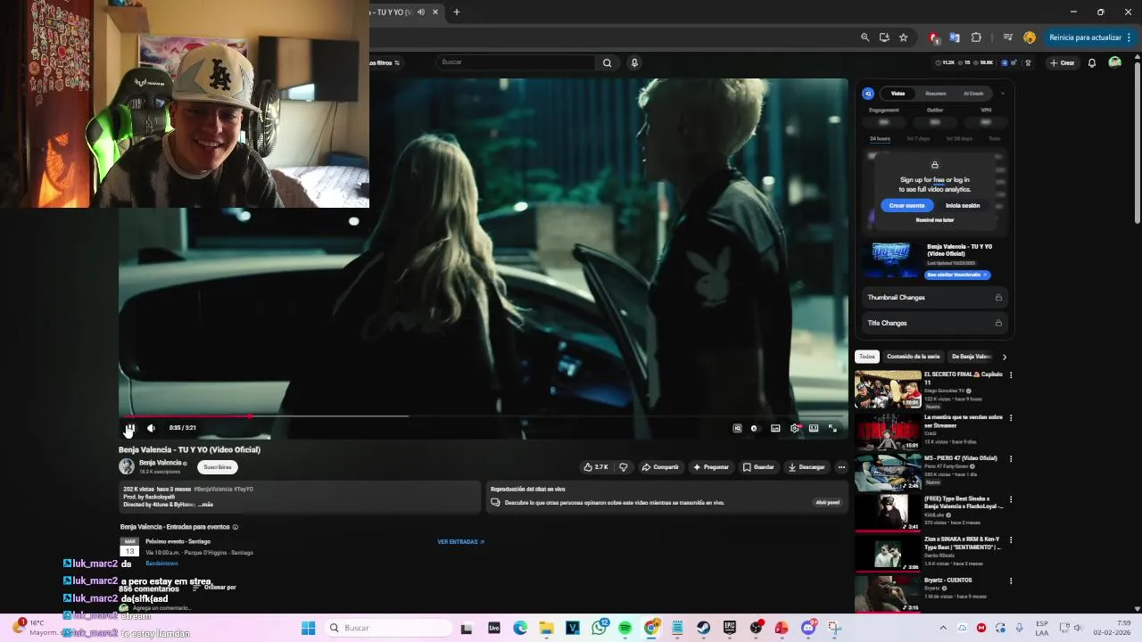1142x642 pixels.
Task: Expand the locked Title Changes section
Action: tap(934, 323)
